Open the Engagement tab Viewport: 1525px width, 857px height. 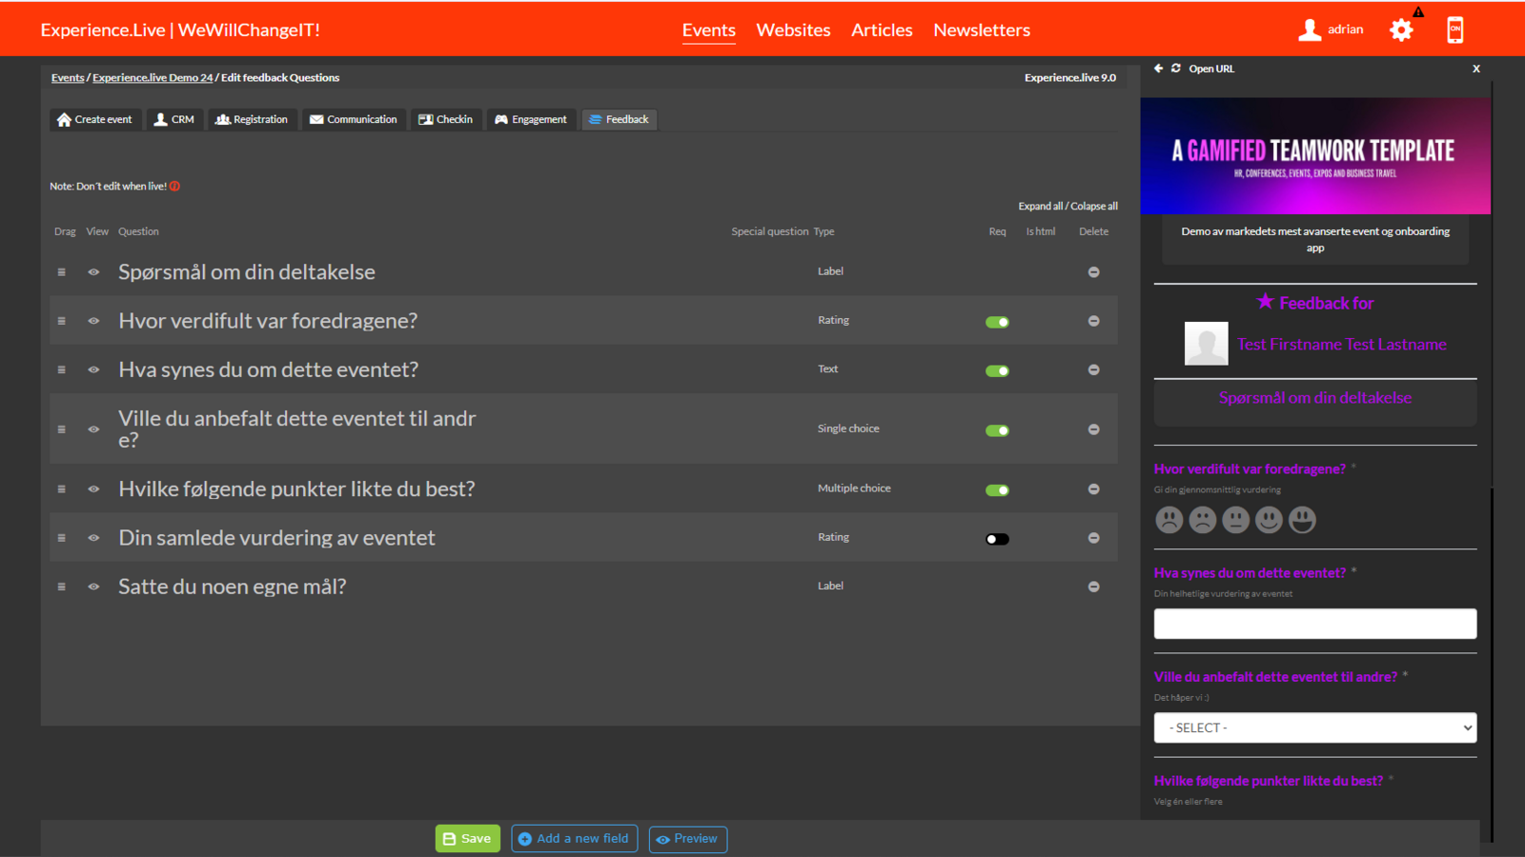point(531,120)
